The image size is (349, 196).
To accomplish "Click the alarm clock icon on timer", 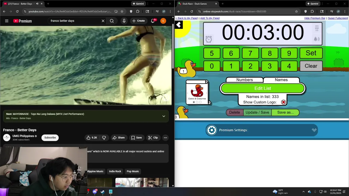I will click(209, 39).
